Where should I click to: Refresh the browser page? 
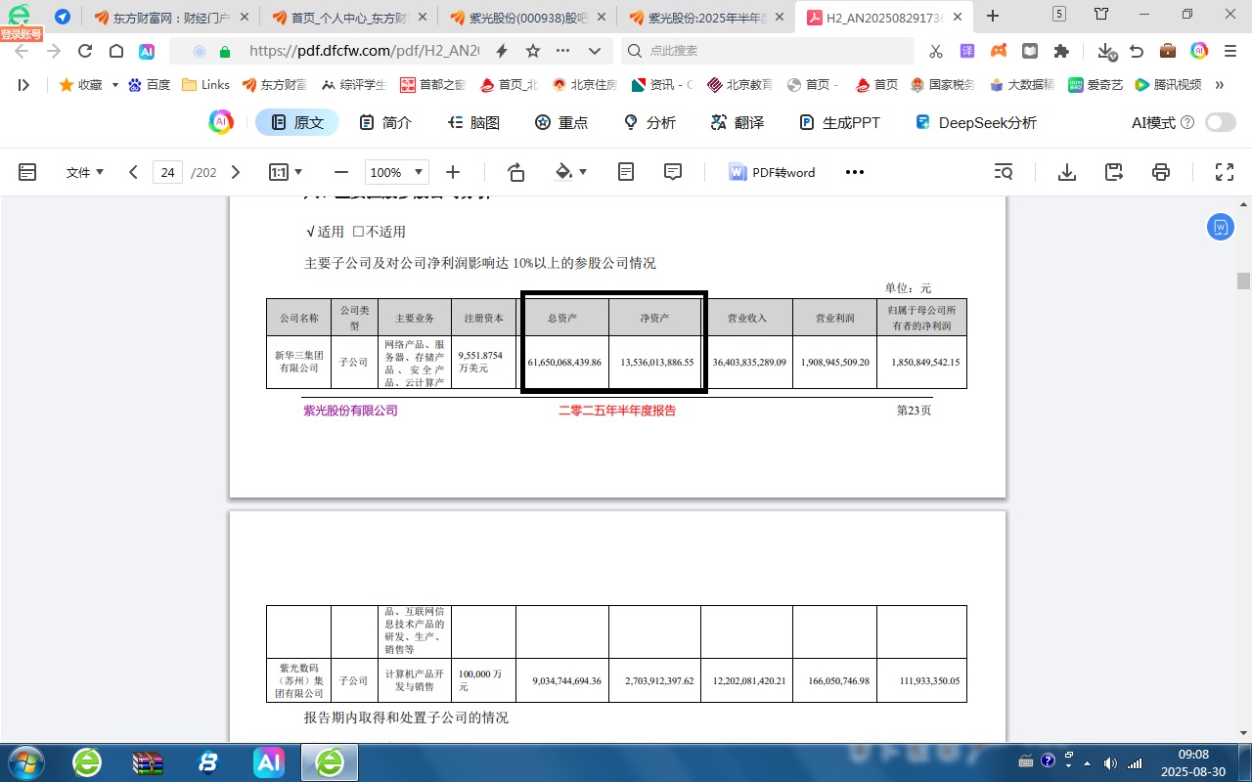pos(85,51)
